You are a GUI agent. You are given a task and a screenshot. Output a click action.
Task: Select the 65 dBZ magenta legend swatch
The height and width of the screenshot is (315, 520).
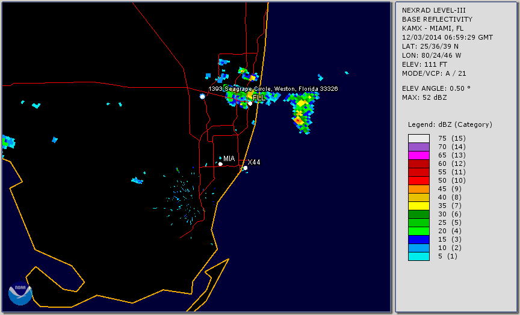[419, 155]
